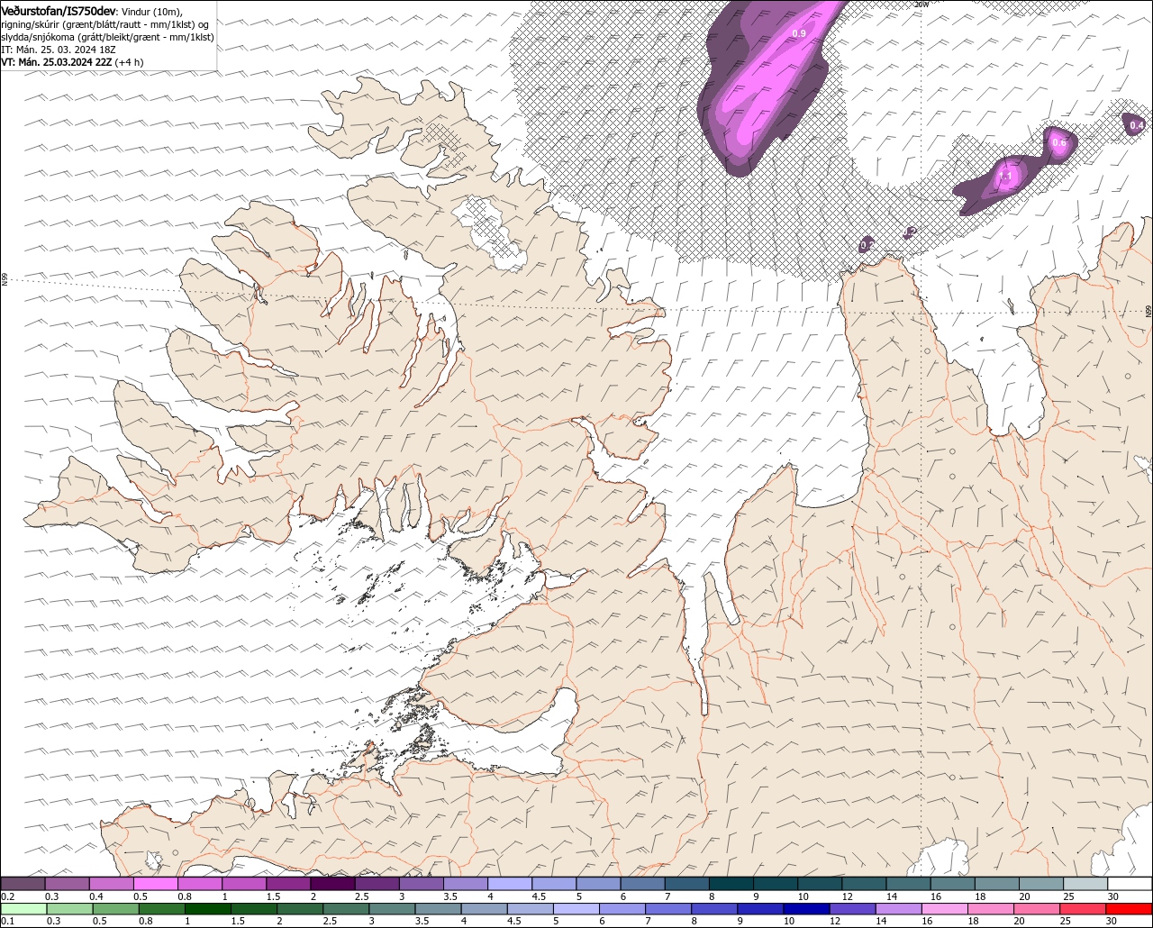The width and height of the screenshot is (1153, 928).
Task: Select the coral red 25 swatch in lower legend
Action: [x=1084, y=909]
